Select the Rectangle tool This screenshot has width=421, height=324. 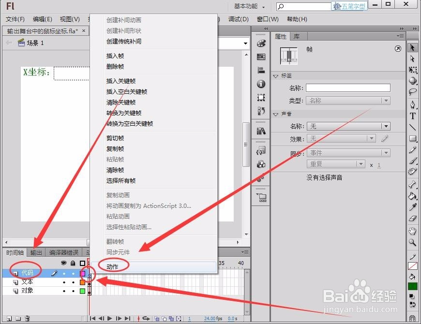(412, 138)
